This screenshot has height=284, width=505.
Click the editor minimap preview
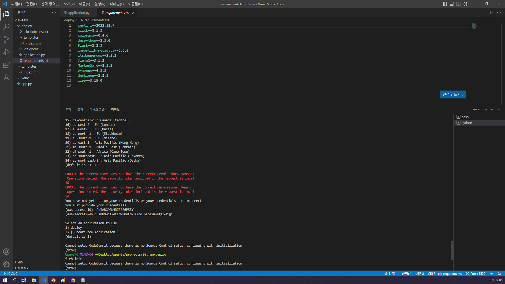point(475,26)
